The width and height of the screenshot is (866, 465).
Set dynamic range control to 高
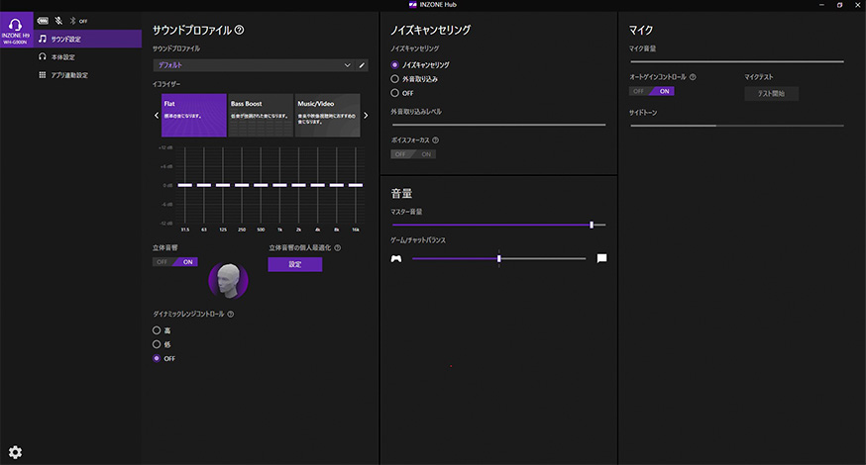(156, 329)
